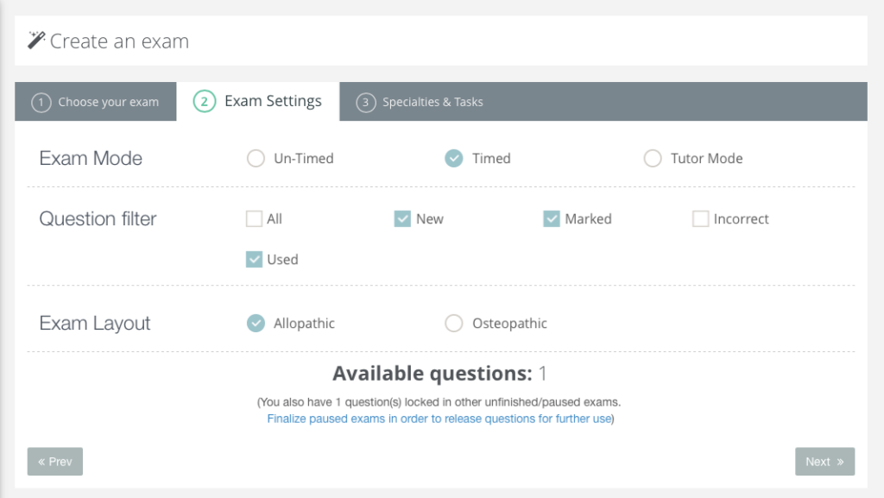884x498 pixels.
Task: Select Tutor Mode for the exam
Action: click(653, 159)
